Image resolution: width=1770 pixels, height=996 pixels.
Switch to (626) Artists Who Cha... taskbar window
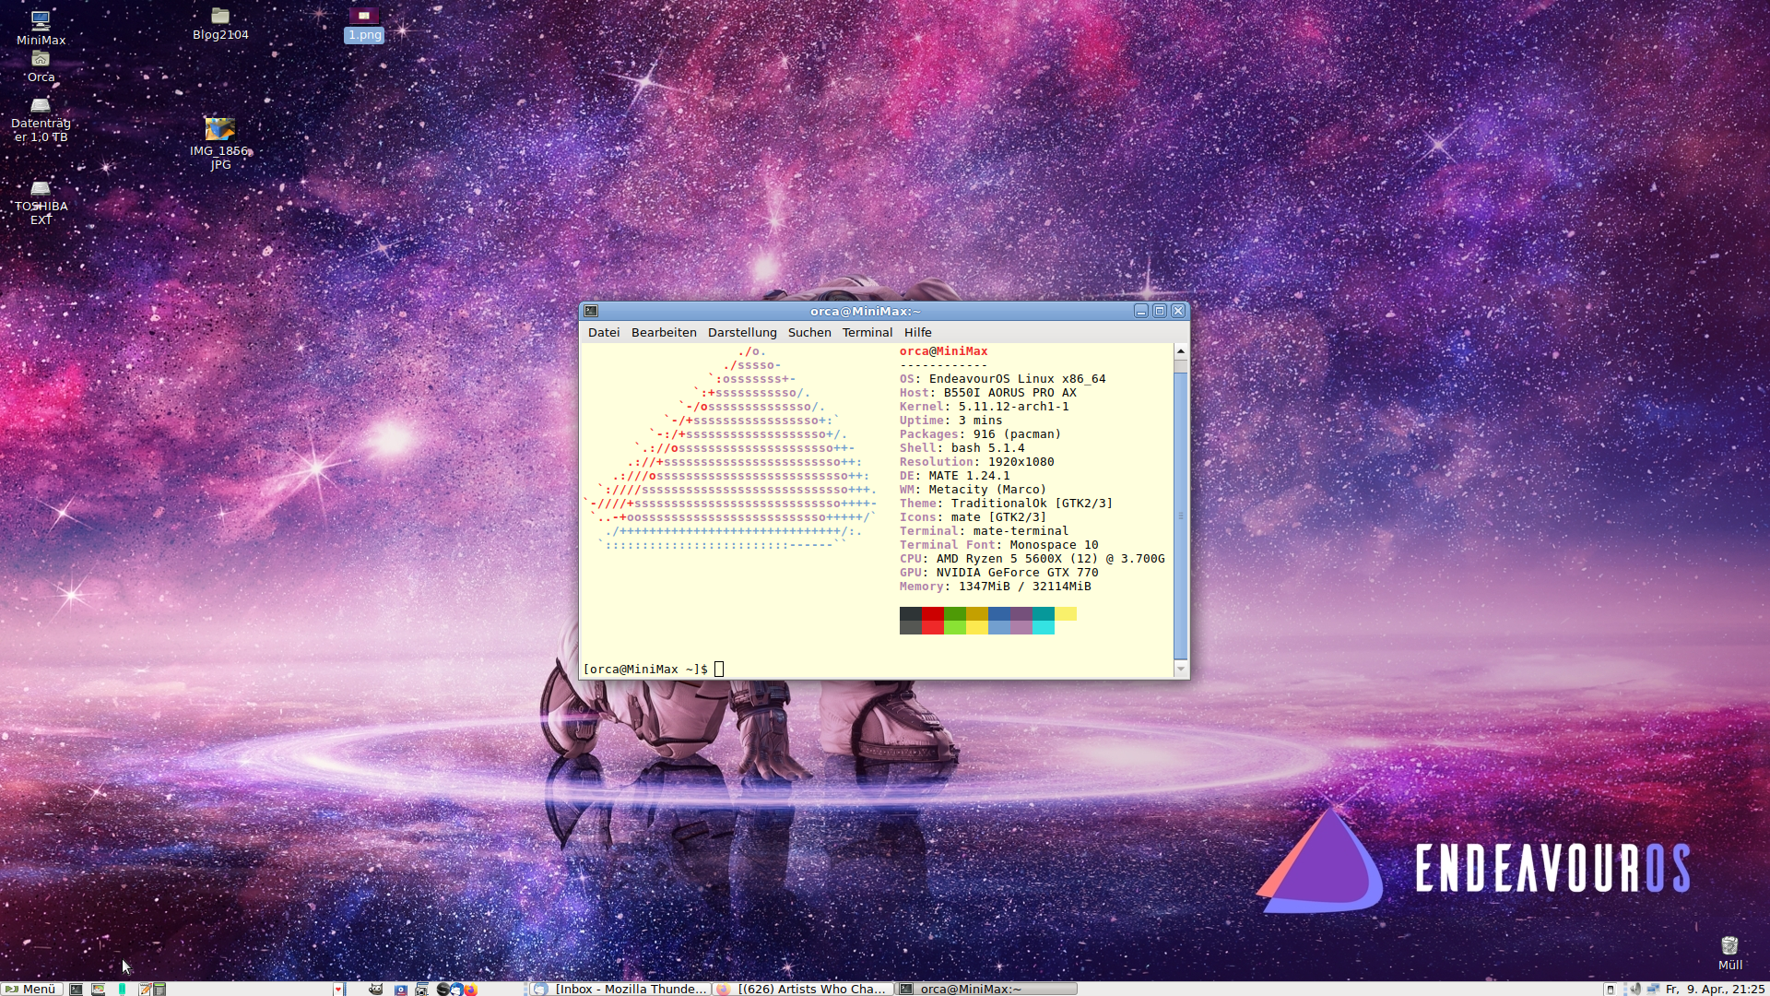click(802, 989)
